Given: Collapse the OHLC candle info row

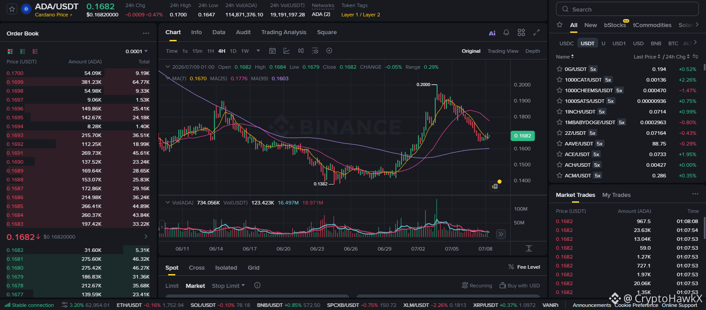Looking at the screenshot, I should click(167, 67).
